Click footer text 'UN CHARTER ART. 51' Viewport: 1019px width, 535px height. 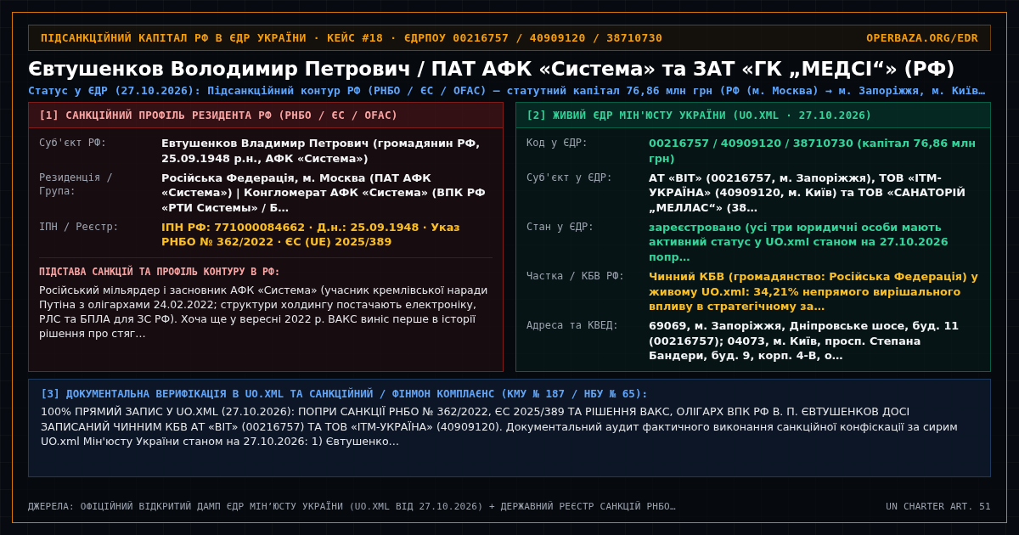click(x=938, y=506)
